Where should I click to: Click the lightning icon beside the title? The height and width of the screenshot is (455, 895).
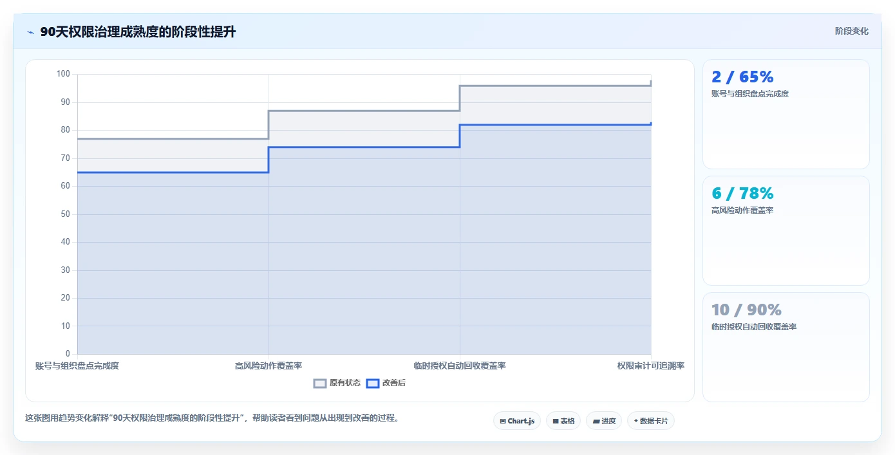point(30,32)
